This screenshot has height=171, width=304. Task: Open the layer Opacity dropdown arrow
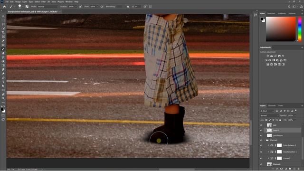(295, 115)
